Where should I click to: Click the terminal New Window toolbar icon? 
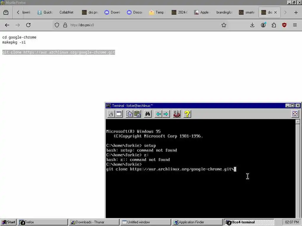[119, 114]
